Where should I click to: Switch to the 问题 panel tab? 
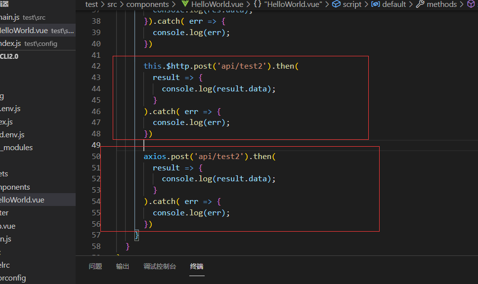(x=95, y=266)
